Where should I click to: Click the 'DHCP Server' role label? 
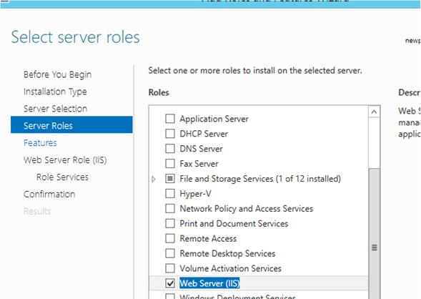click(204, 134)
